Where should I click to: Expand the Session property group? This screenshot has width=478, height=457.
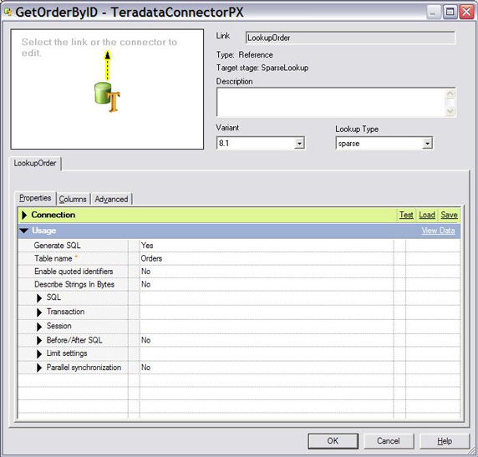click(x=39, y=327)
